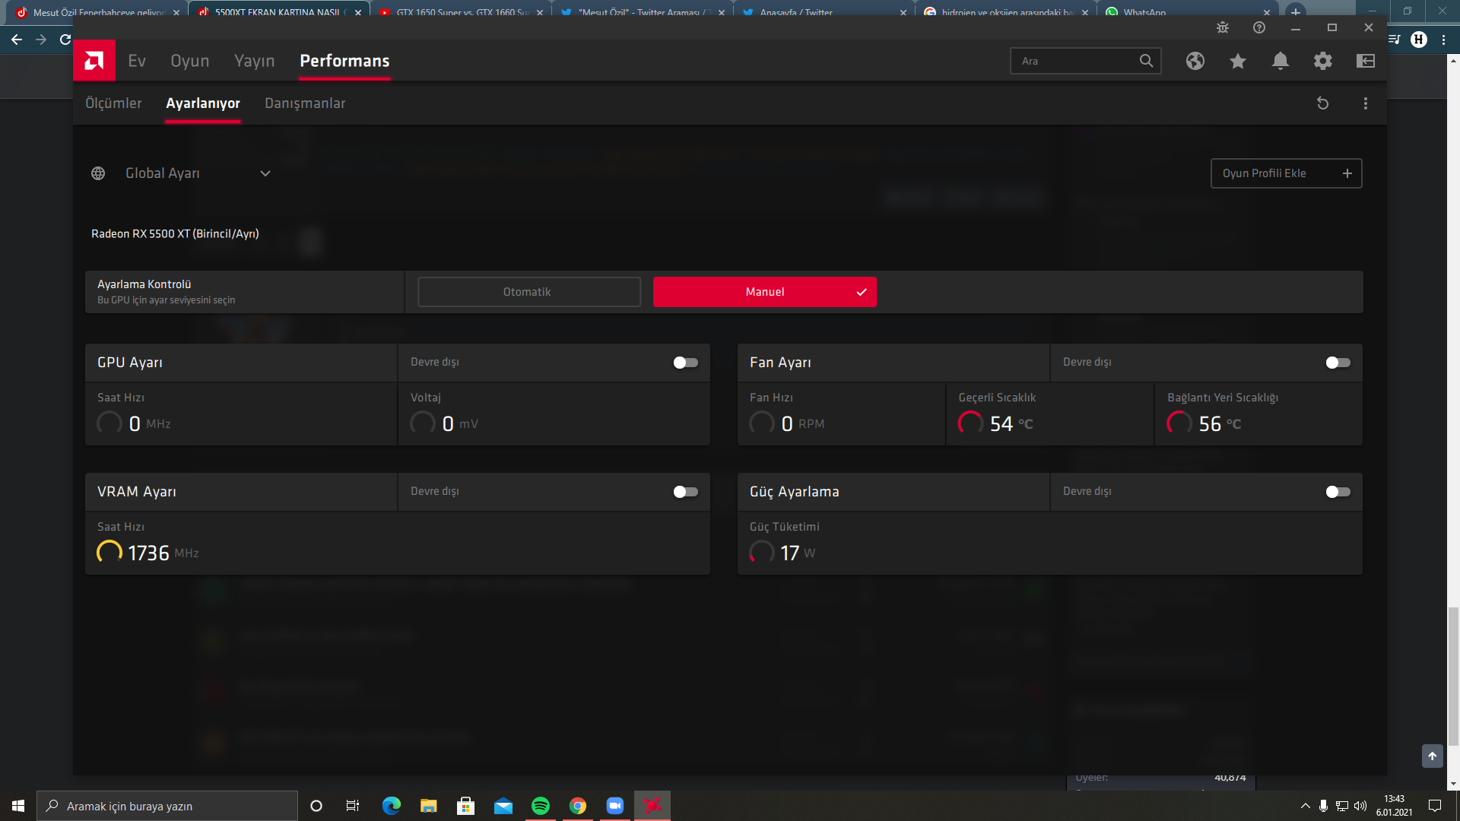The width and height of the screenshot is (1460, 821).
Task: Open the action center notification icon
Action: coord(1436,806)
